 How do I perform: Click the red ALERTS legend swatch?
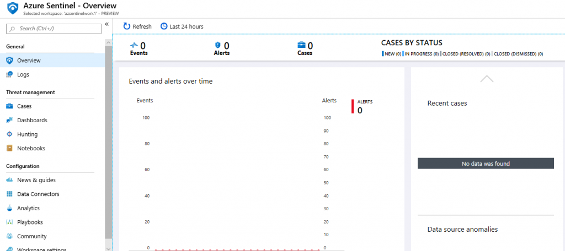(x=353, y=106)
